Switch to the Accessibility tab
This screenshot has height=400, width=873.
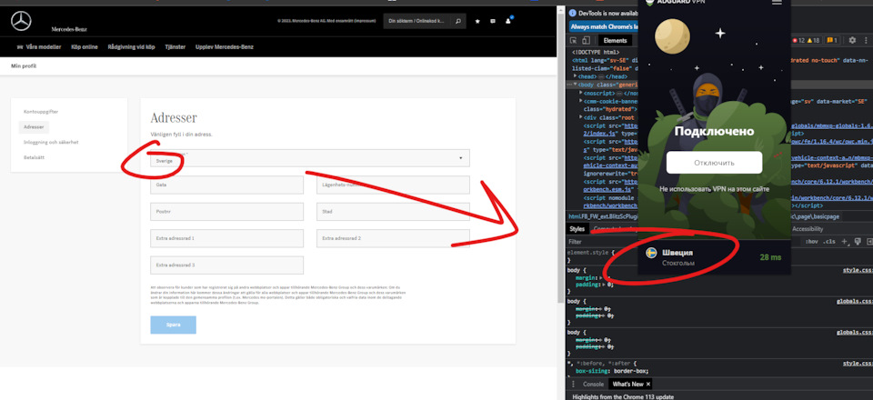click(808, 229)
